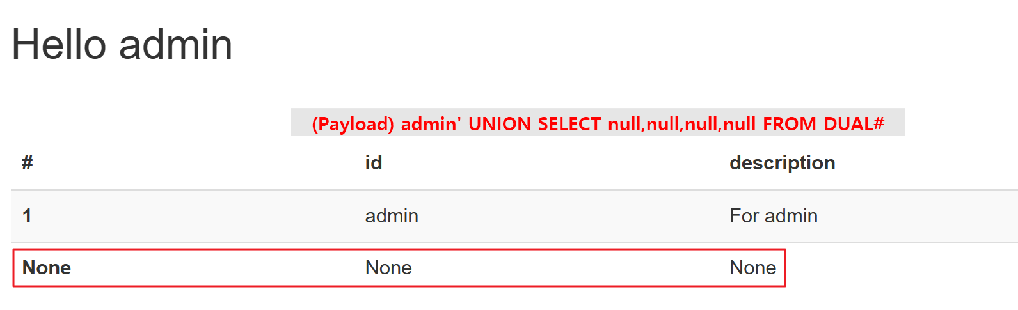Click the word "Hello" in the heading

[x=59, y=45]
